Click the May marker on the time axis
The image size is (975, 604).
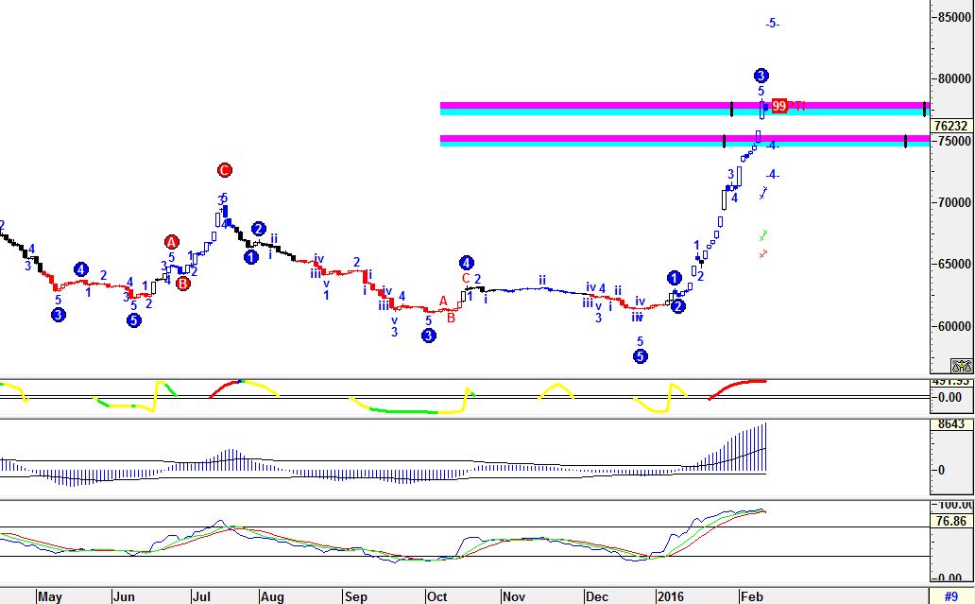coord(49,596)
